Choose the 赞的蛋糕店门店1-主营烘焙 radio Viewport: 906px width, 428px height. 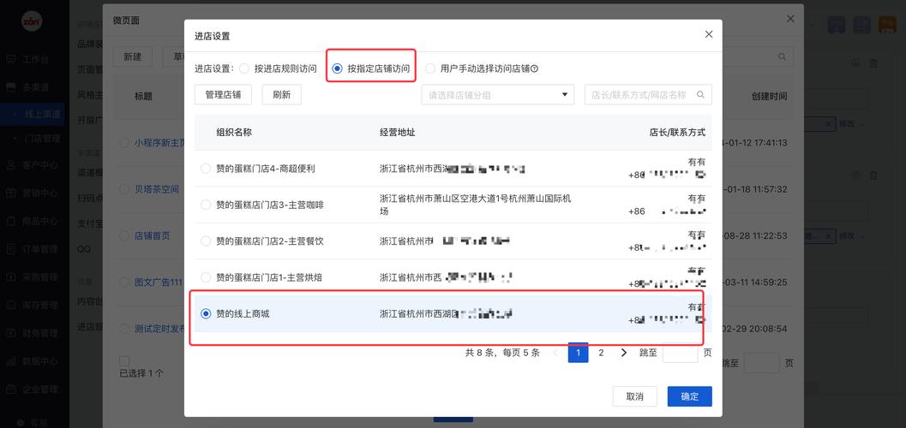pos(206,277)
